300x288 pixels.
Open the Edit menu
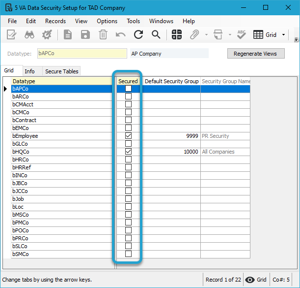31,21
